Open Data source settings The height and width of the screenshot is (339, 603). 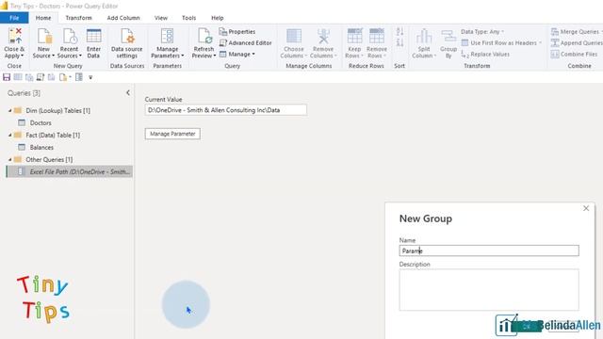[x=127, y=43]
